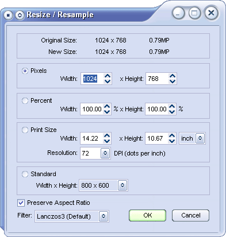Increase the Percent Width value
226x237 pixels.
coord(107,106)
